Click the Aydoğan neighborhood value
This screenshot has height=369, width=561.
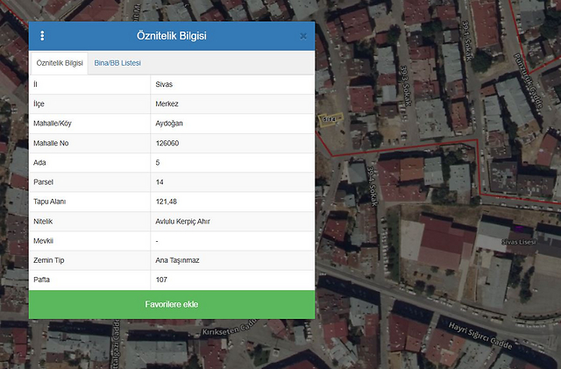[x=168, y=123]
